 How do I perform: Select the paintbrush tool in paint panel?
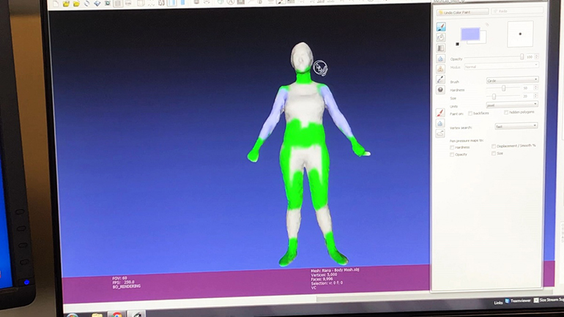click(441, 27)
